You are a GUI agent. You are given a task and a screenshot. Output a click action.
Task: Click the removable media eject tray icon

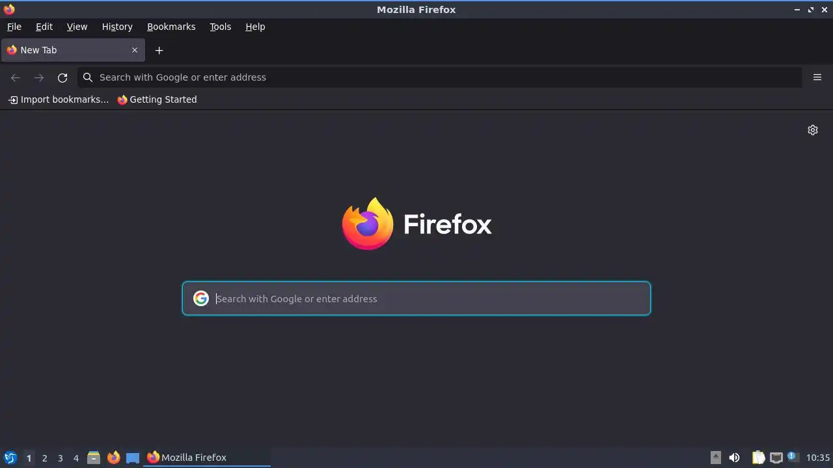[716, 458]
